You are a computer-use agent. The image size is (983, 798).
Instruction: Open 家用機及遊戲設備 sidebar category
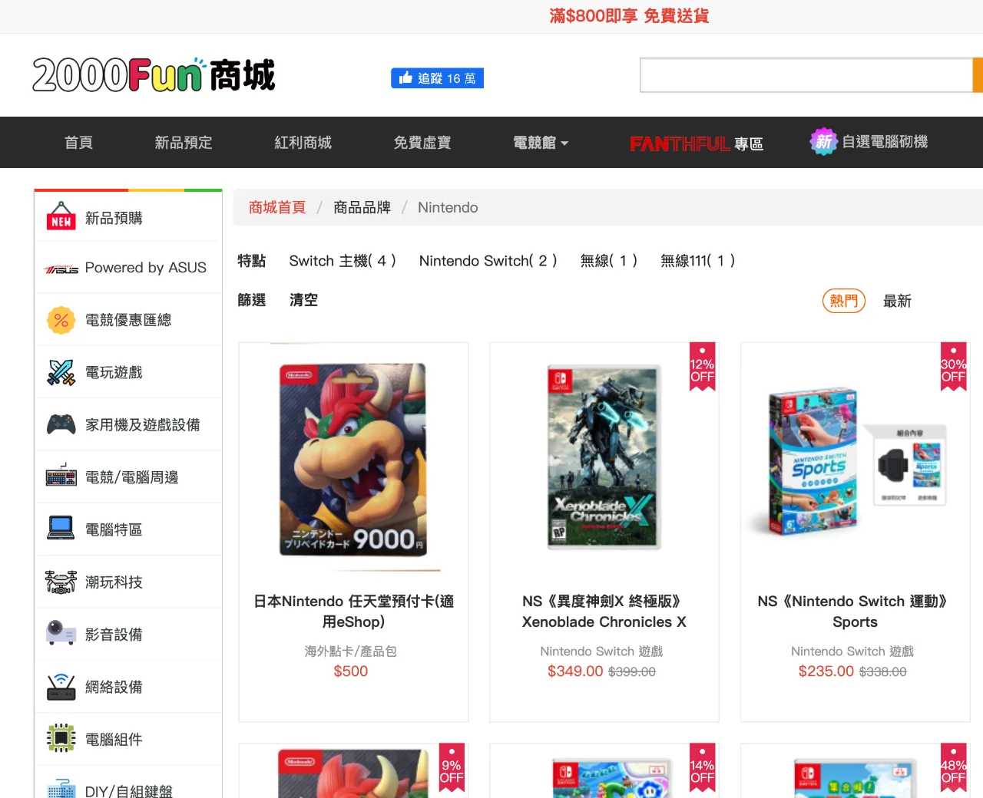[x=143, y=424]
